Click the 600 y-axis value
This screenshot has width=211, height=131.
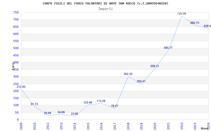point(16,34)
